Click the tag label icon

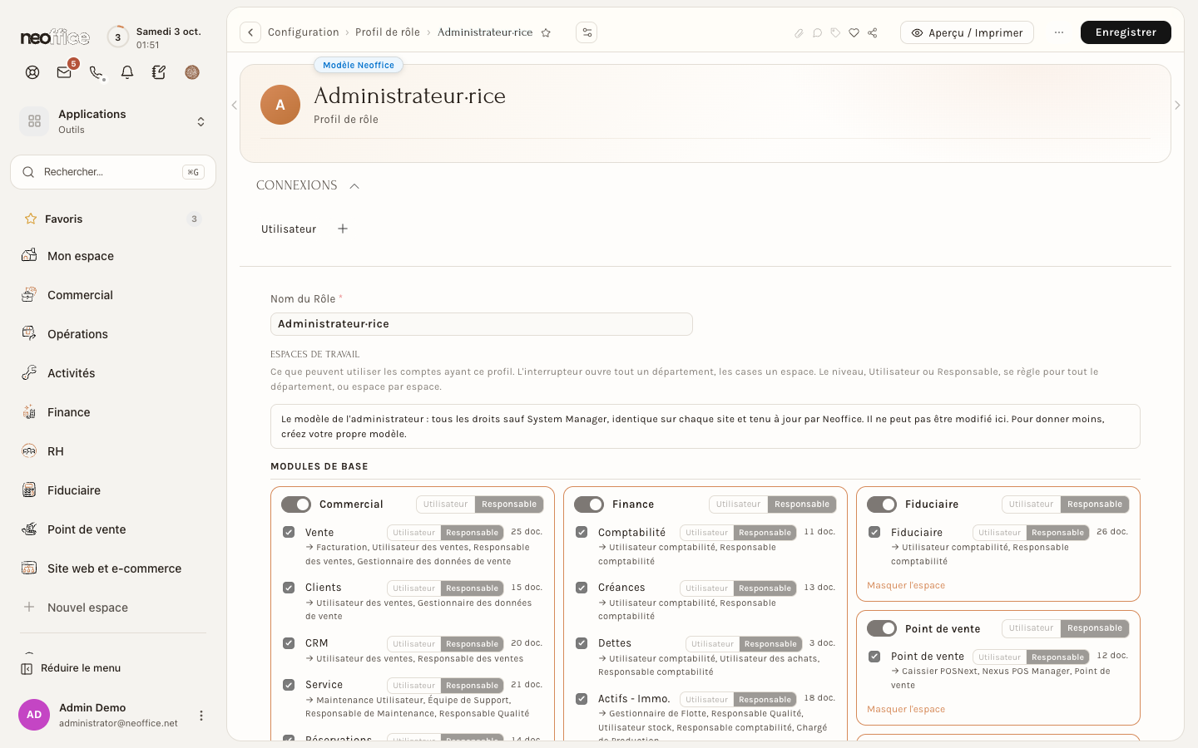tap(835, 33)
